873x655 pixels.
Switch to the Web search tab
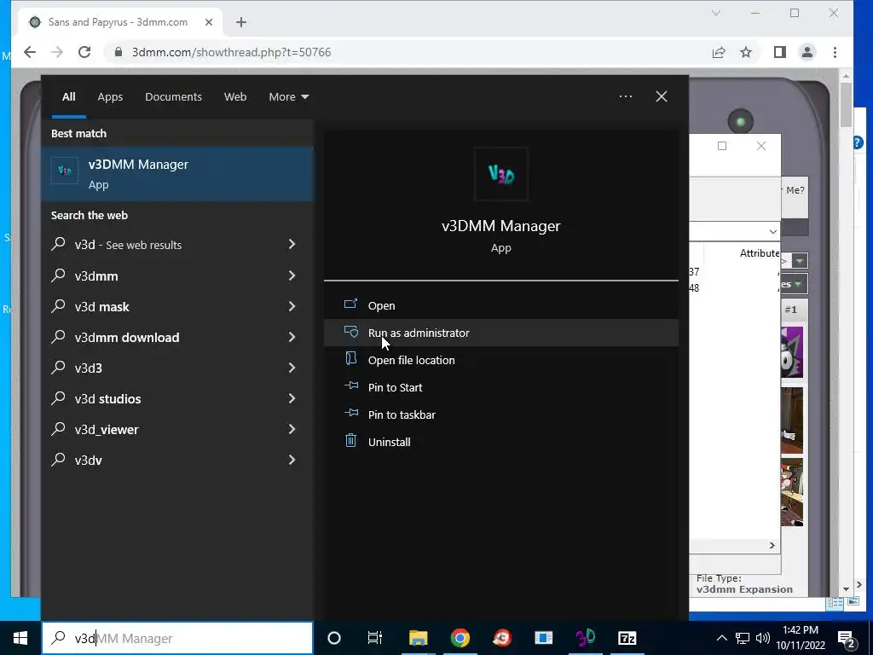pos(235,97)
